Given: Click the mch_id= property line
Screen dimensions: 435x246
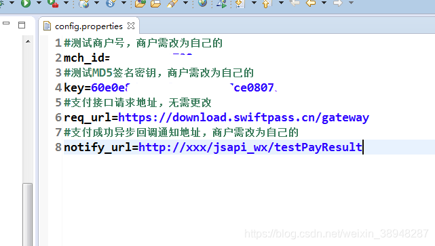Looking at the screenshot, I should coord(87,58).
